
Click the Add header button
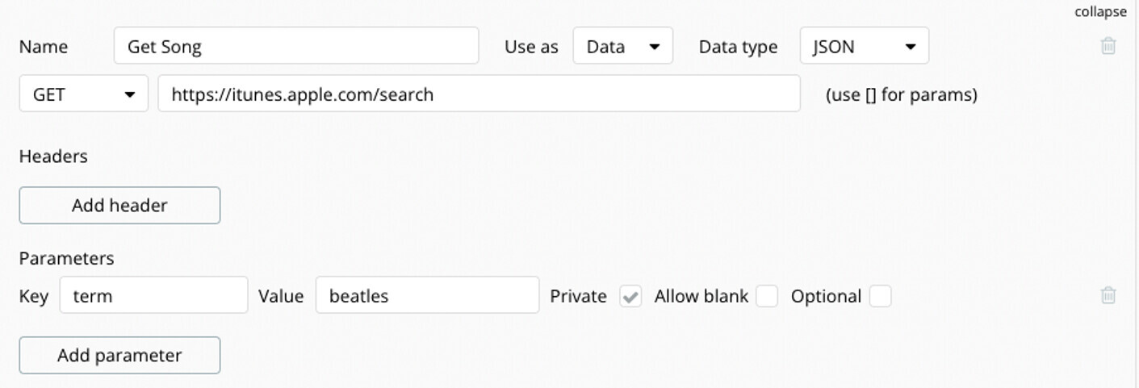[119, 205]
